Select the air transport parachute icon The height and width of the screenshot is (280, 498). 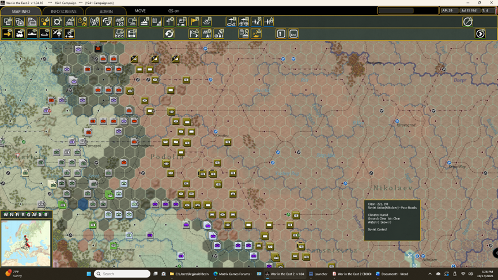click(x=57, y=33)
